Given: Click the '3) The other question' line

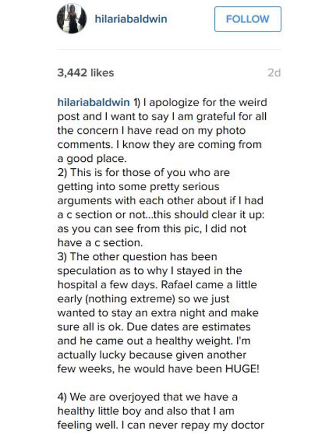Looking at the screenshot, I should click(137, 257).
